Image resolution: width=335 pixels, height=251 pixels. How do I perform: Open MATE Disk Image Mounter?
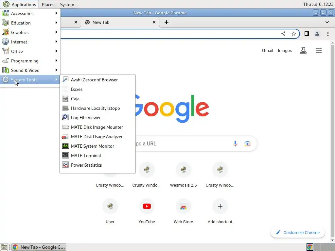pyautogui.click(x=97, y=127)
